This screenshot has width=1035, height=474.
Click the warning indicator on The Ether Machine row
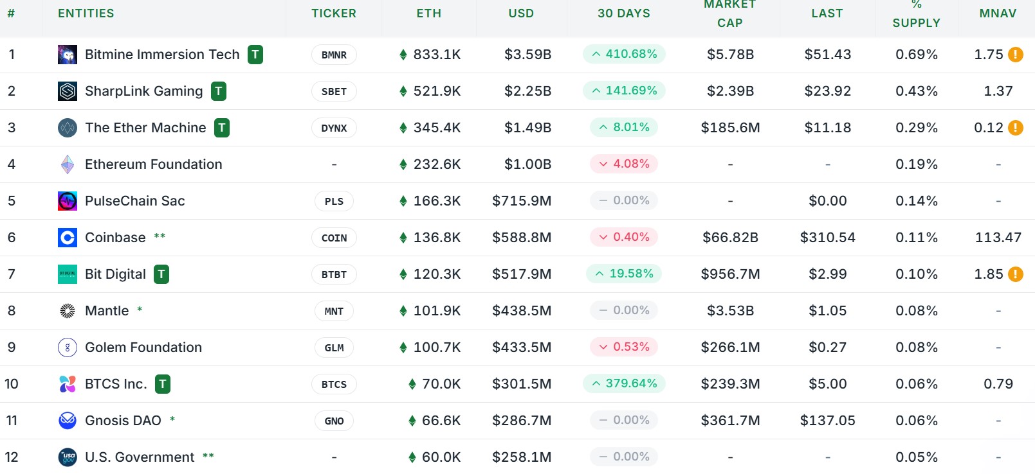pos(1016,128)
